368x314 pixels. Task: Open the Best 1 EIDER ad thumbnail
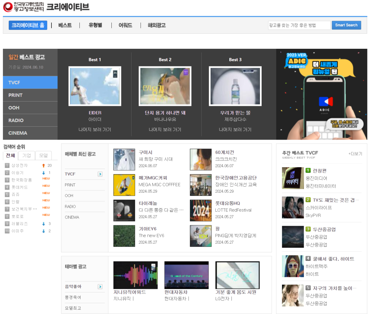point(95,86)
